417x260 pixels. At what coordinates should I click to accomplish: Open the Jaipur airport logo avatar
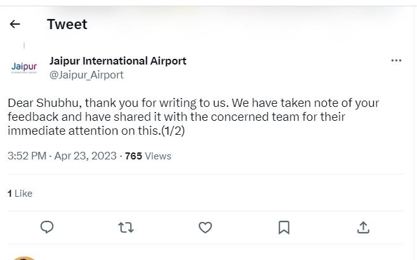point(24,68)
